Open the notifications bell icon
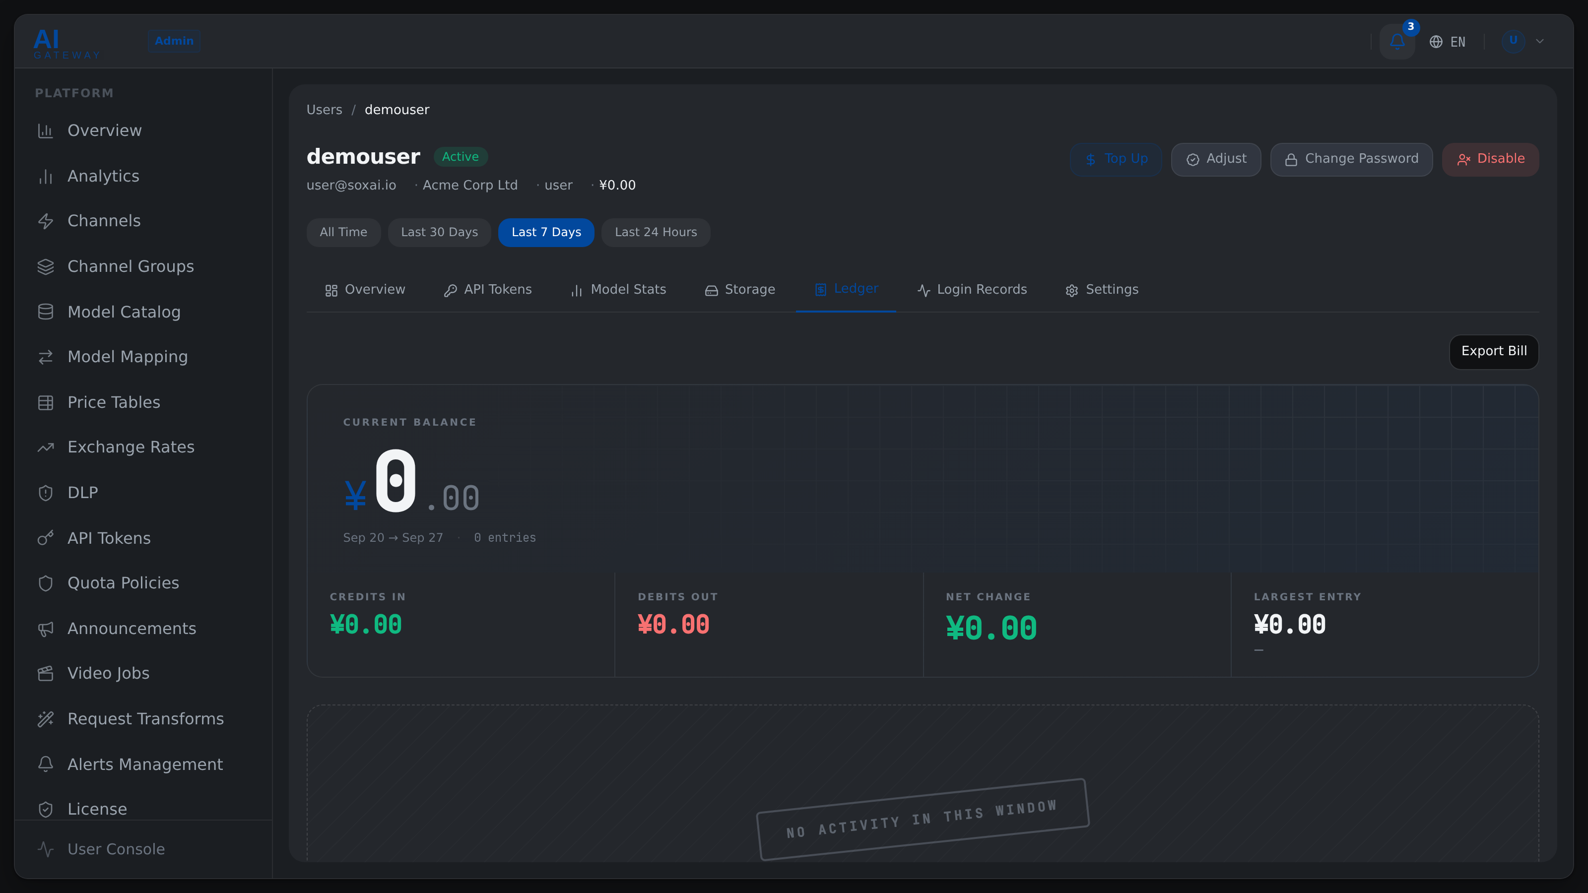1588x893 pixels. [1397, 41]
